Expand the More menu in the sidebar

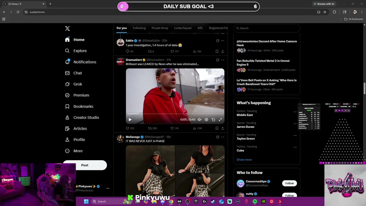click(x=74, y=151)
